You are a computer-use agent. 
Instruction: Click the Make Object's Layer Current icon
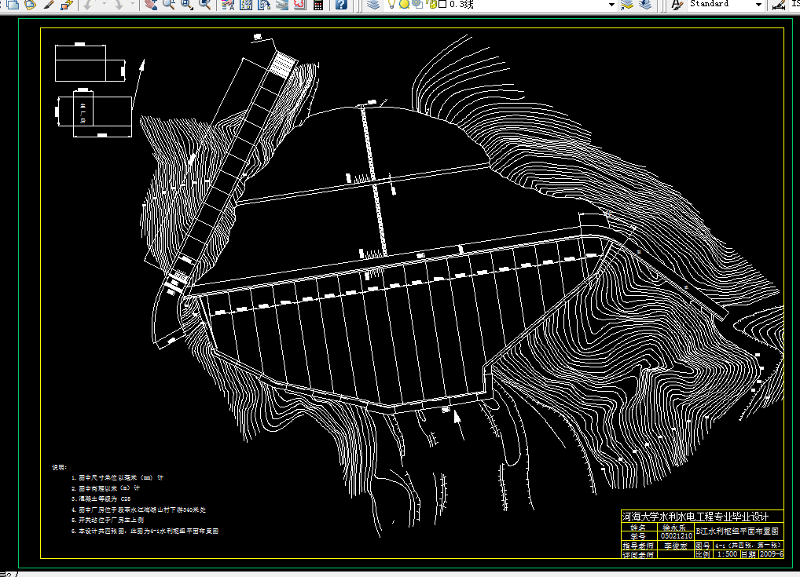click(626, 5)
